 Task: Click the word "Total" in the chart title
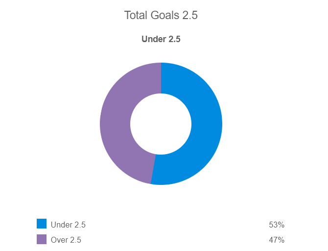click(x=136, y=15)
